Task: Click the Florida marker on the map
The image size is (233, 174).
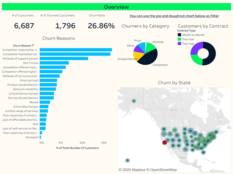Action: coord(203,152)
